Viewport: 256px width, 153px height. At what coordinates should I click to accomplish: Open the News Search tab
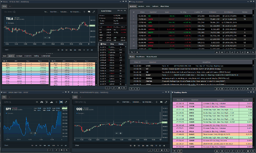coord(152,56)
